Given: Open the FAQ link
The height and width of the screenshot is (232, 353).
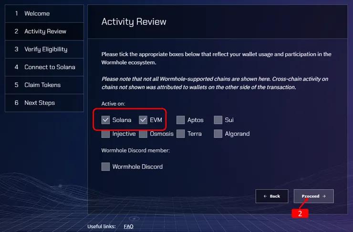Looking at the screenshot, I should point(128,226).
